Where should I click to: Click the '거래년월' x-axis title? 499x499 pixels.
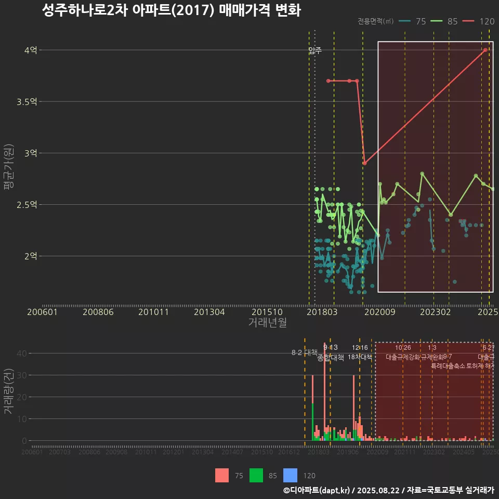click(267, 322)
